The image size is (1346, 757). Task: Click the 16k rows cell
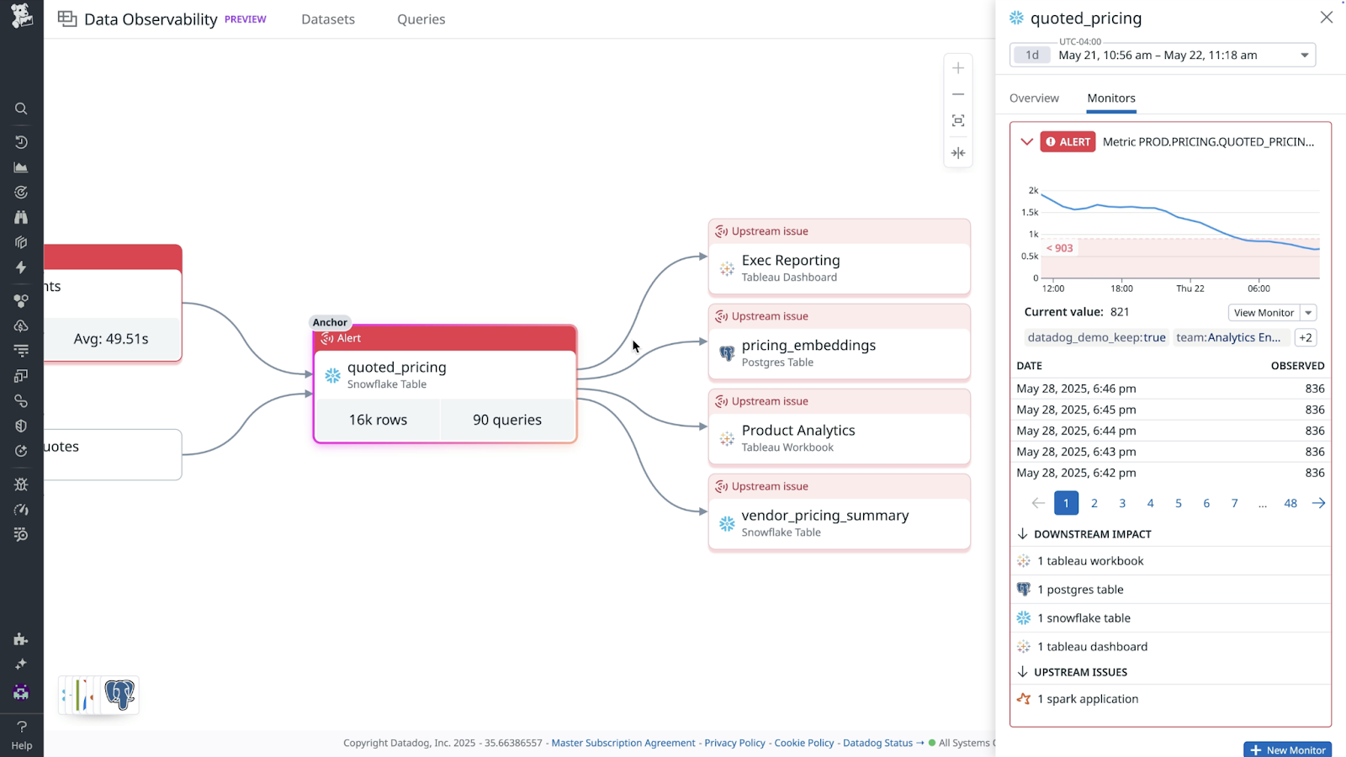(x=378, y=420)
